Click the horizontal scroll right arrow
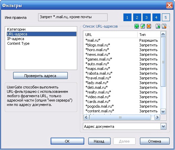 157,117
